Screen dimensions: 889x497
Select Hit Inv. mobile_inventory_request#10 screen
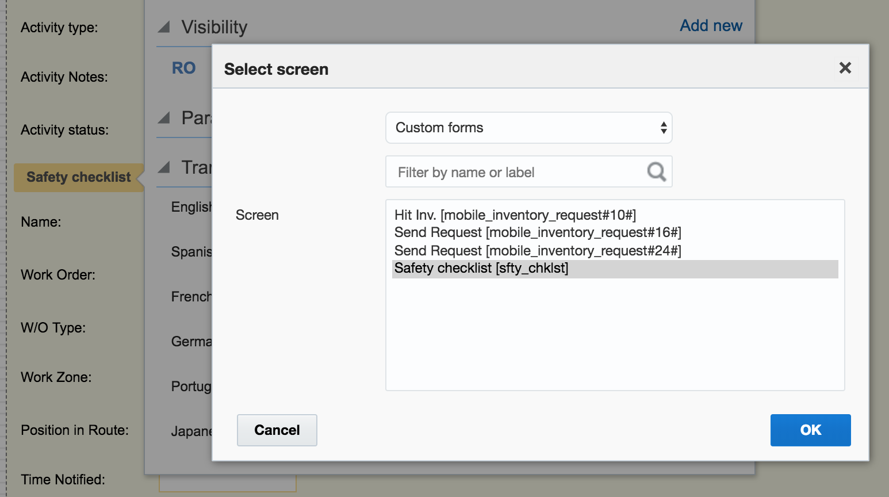coord(515,215)
